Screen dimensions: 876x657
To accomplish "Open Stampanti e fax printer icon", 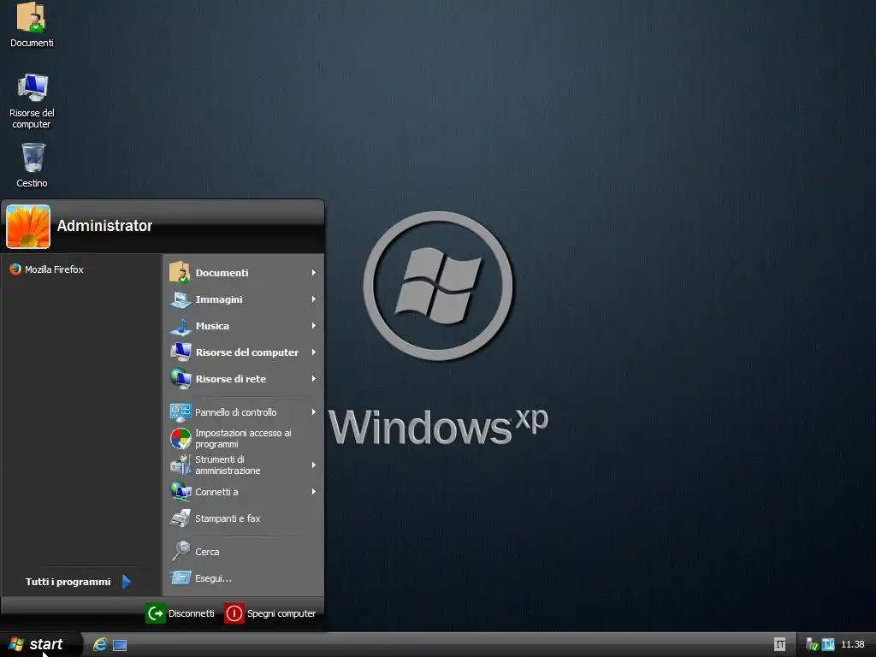I will [180, 518].
